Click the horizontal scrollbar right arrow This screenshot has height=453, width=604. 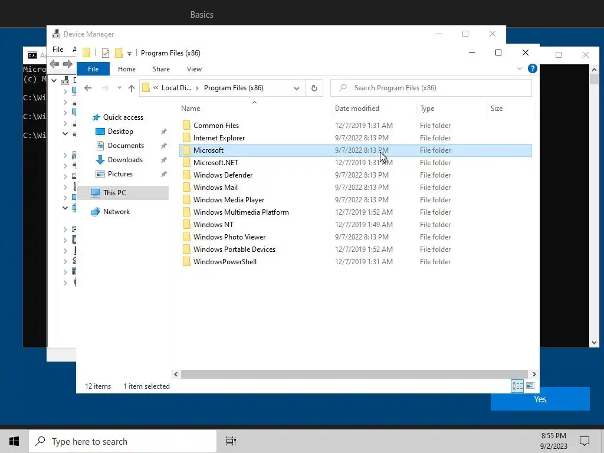point(533,374)
